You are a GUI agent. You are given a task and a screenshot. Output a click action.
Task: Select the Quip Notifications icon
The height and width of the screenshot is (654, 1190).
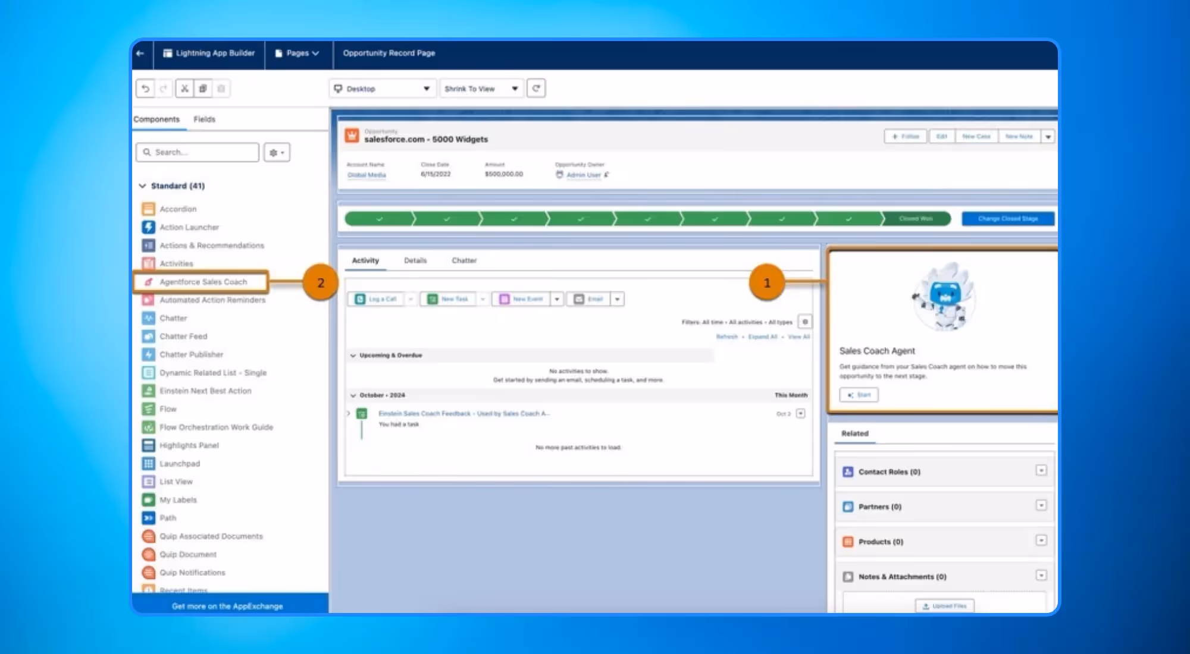click(148, 573)
